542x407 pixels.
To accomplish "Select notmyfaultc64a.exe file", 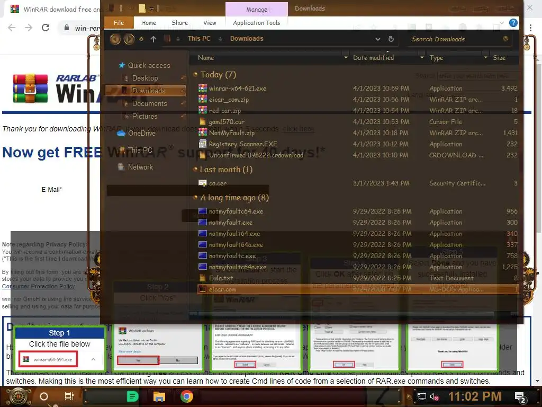I will click(238, 267).
